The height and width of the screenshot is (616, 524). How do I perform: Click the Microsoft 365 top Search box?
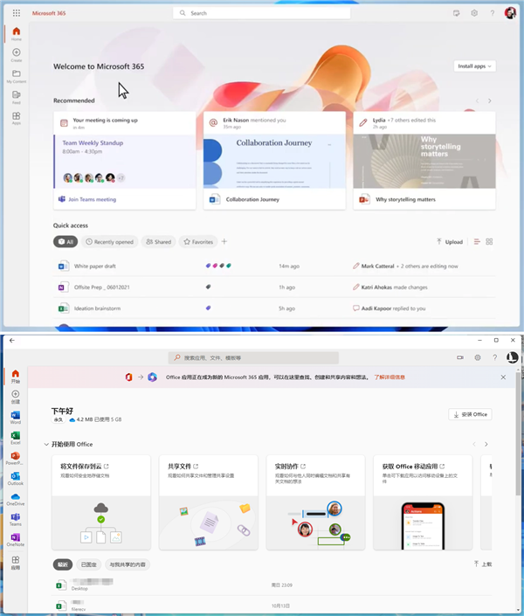(x=262, y=13)
